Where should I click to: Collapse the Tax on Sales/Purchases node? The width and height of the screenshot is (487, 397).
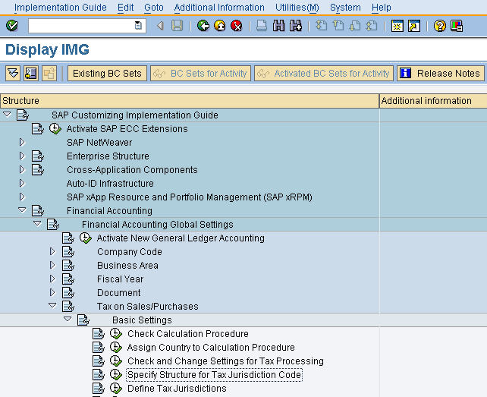(52, 306)
